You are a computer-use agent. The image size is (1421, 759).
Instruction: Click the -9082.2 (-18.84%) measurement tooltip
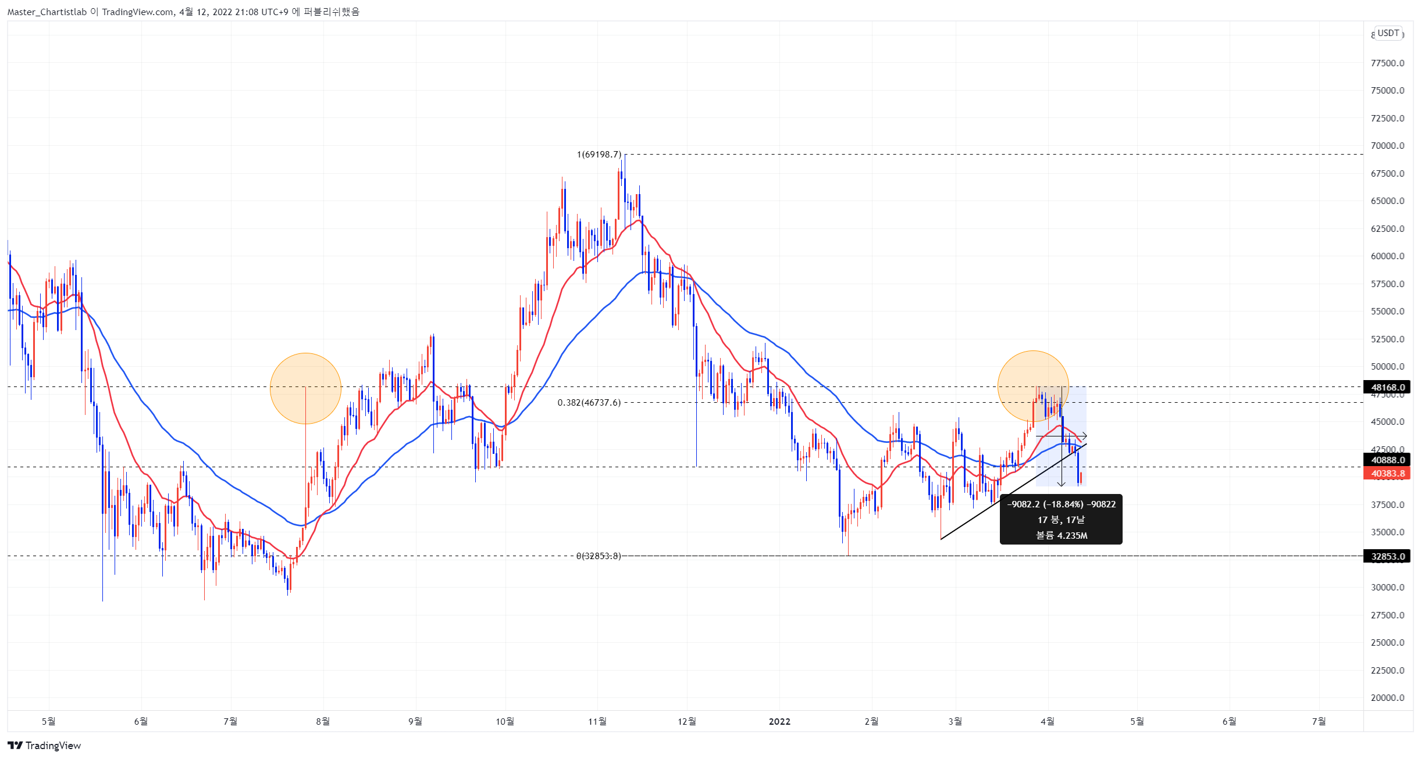tap(1061, 520)
